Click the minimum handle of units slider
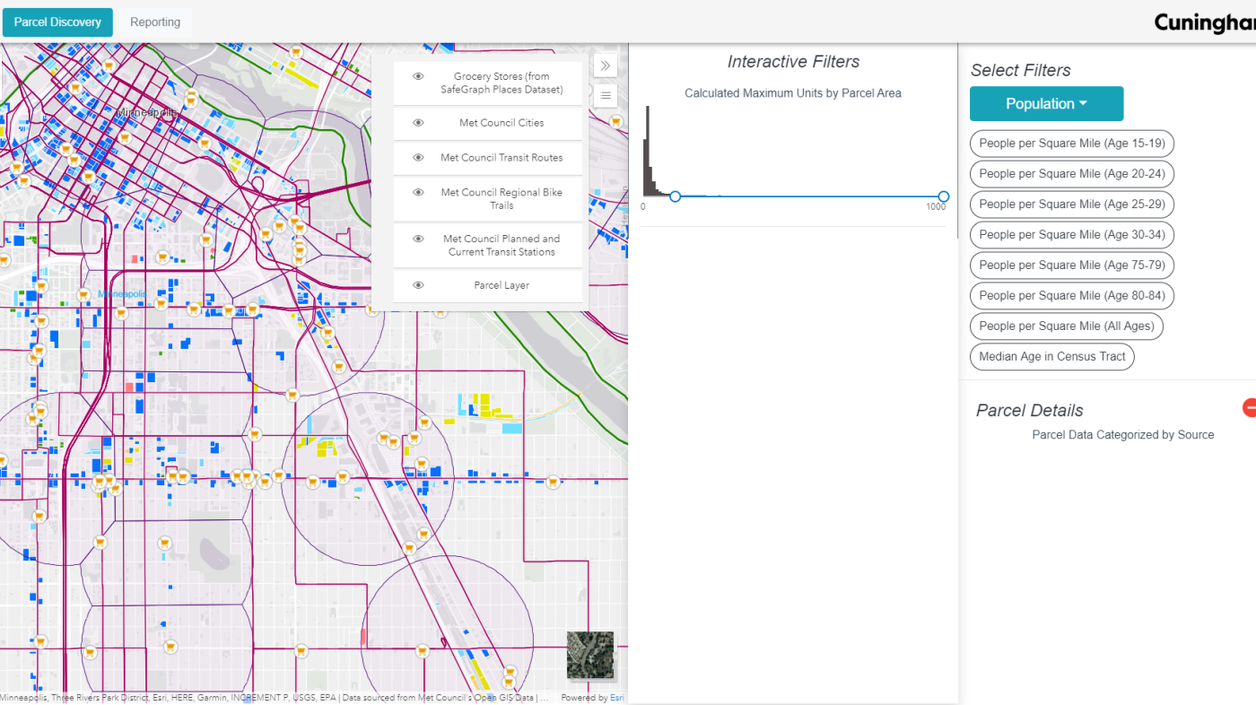Viewport: 1256px width, 705px height. click(x=675, y=196)
